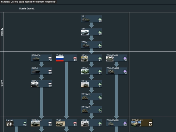Click the BMO-1 light tank class icon
This screenshot has height=132, width=176.
pyautogui.click(x=50, y=84)
